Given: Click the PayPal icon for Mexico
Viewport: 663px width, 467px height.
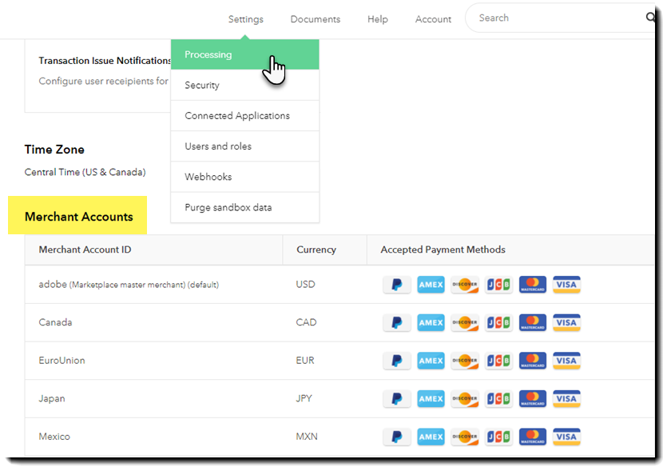Looking at the screenshot, I should coord(397,437).
